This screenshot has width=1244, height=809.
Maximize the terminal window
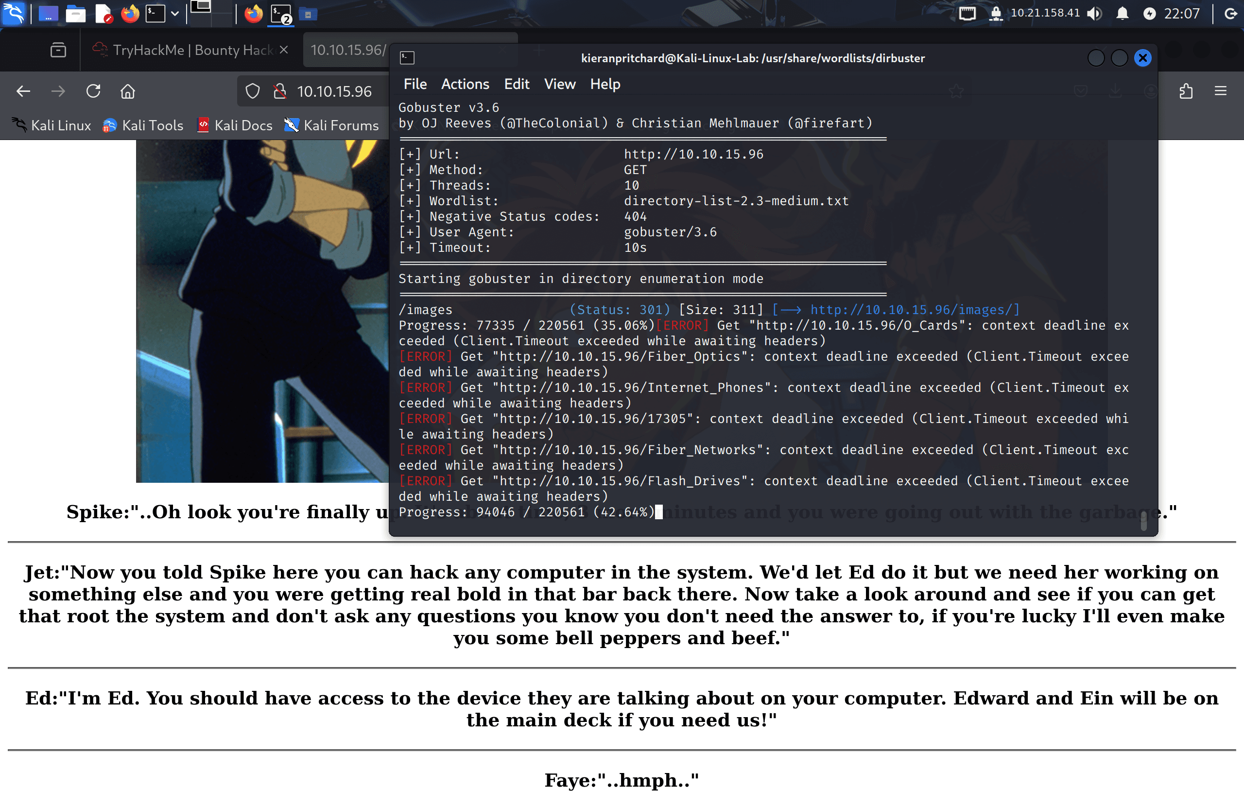pos(1120,58)
